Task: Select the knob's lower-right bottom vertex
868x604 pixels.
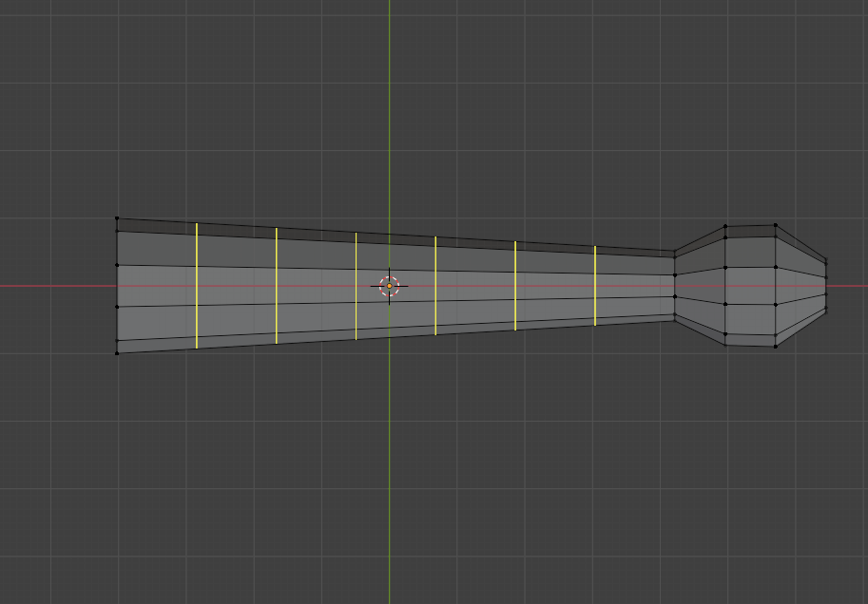Action: pyautogui.click(x=776, y=347)
